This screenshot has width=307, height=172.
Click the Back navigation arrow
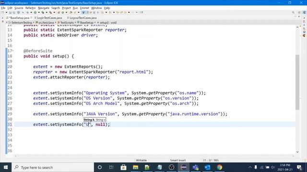pyautogui.click(x=125, y=12)
